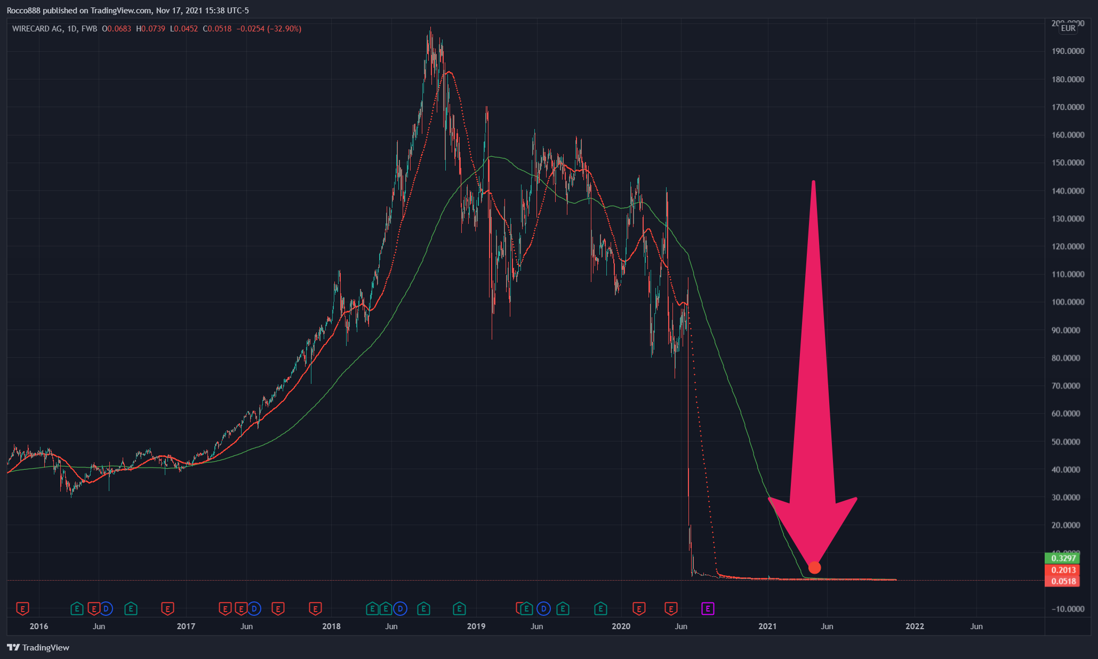This screenshot has width=1098, height=659.
Task: Click the dividend D marker near June 2016
Action: tap(106, 608)
